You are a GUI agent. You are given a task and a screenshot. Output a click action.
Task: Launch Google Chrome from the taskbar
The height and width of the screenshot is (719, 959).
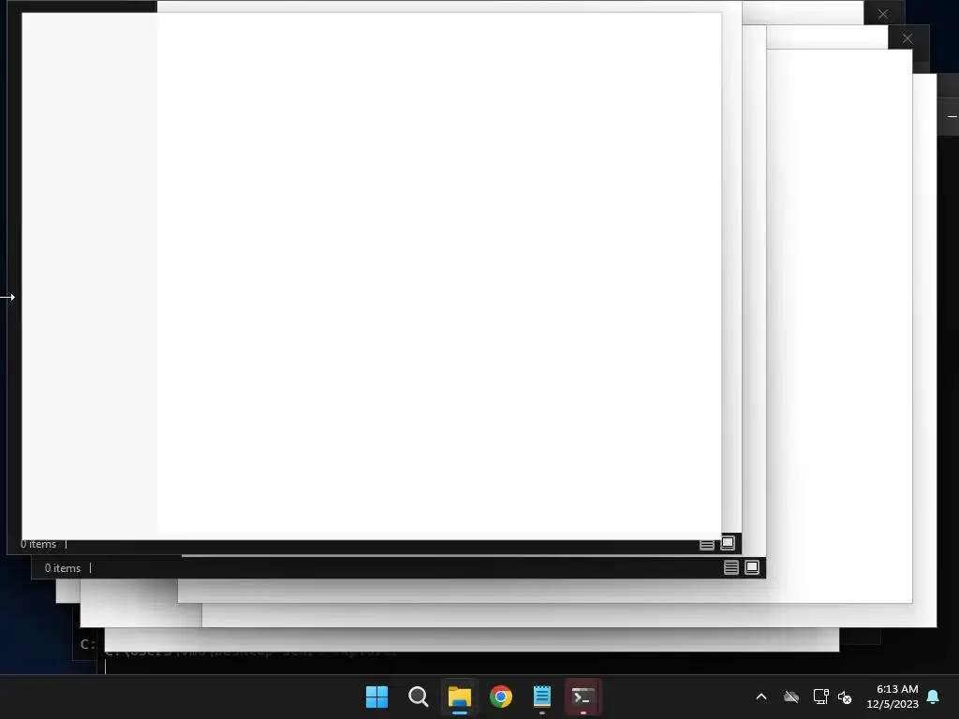[501, 697]
